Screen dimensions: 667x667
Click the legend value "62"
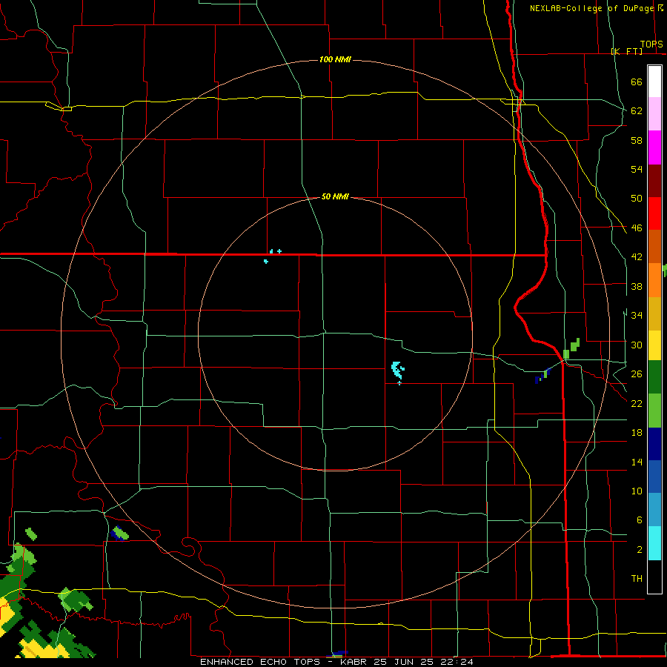coord(637,111)
